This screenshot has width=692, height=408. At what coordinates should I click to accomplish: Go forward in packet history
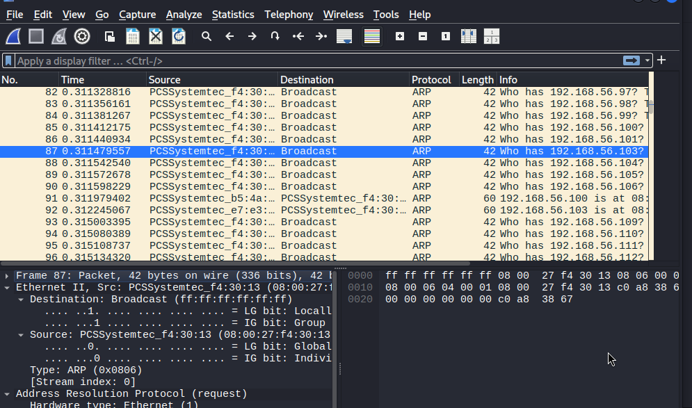click(252, 37)
